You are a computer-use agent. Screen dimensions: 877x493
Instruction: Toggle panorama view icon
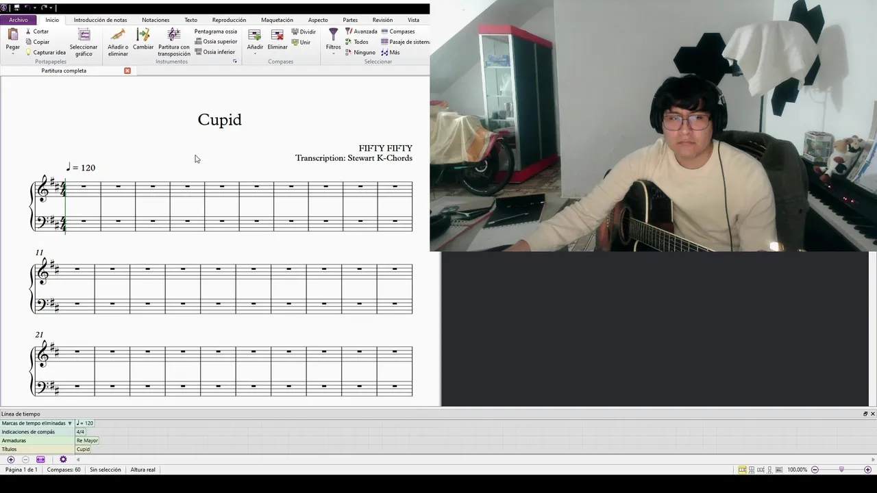[780, 470]
